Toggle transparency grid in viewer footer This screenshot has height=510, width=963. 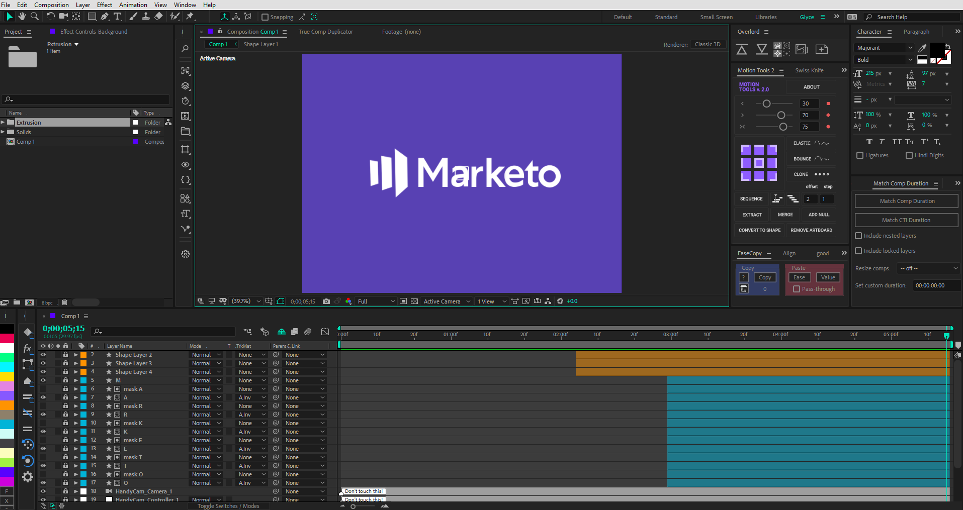click(414, 301)
